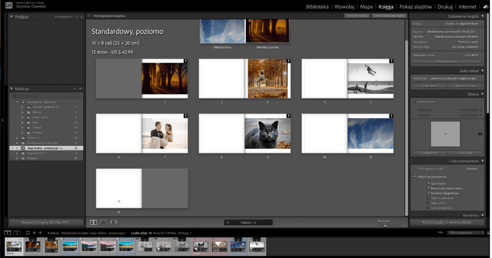
Task: Click Więcej informacji button
Action: pos(447,62)
